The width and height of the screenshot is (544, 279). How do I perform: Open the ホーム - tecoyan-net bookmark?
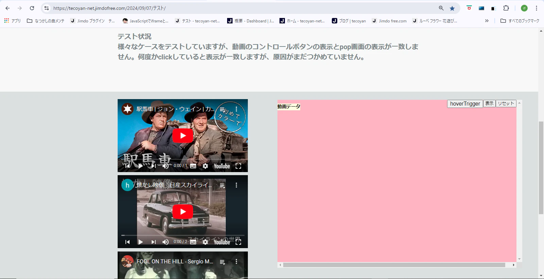pyautogui.click(x=302, y=21)
